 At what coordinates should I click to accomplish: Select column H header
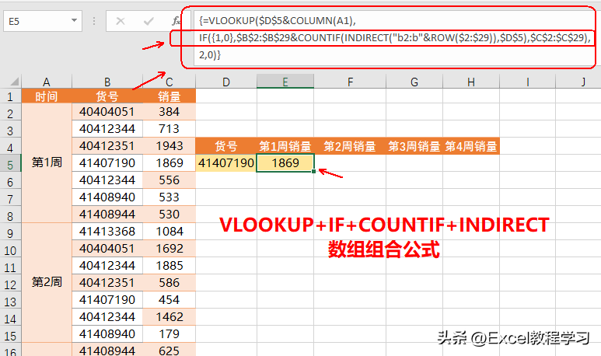[471, 82]
